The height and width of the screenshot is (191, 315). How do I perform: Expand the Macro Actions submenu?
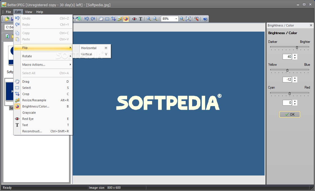click(x=43, y=65)
